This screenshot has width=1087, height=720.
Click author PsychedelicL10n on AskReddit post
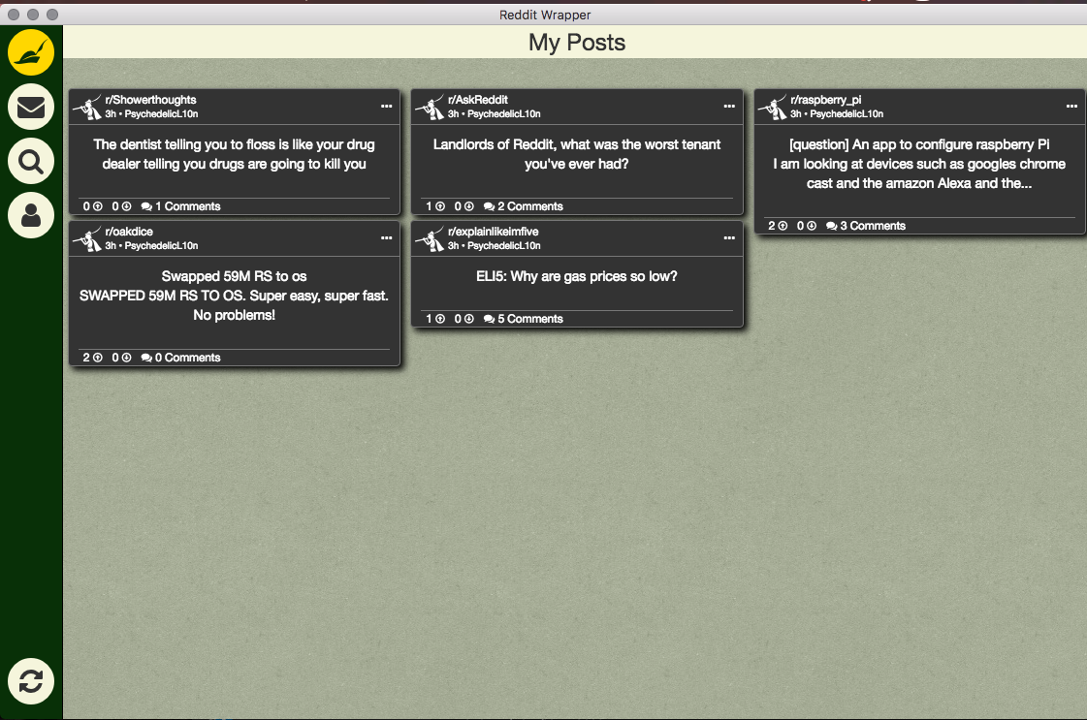(x=504, y=114)
